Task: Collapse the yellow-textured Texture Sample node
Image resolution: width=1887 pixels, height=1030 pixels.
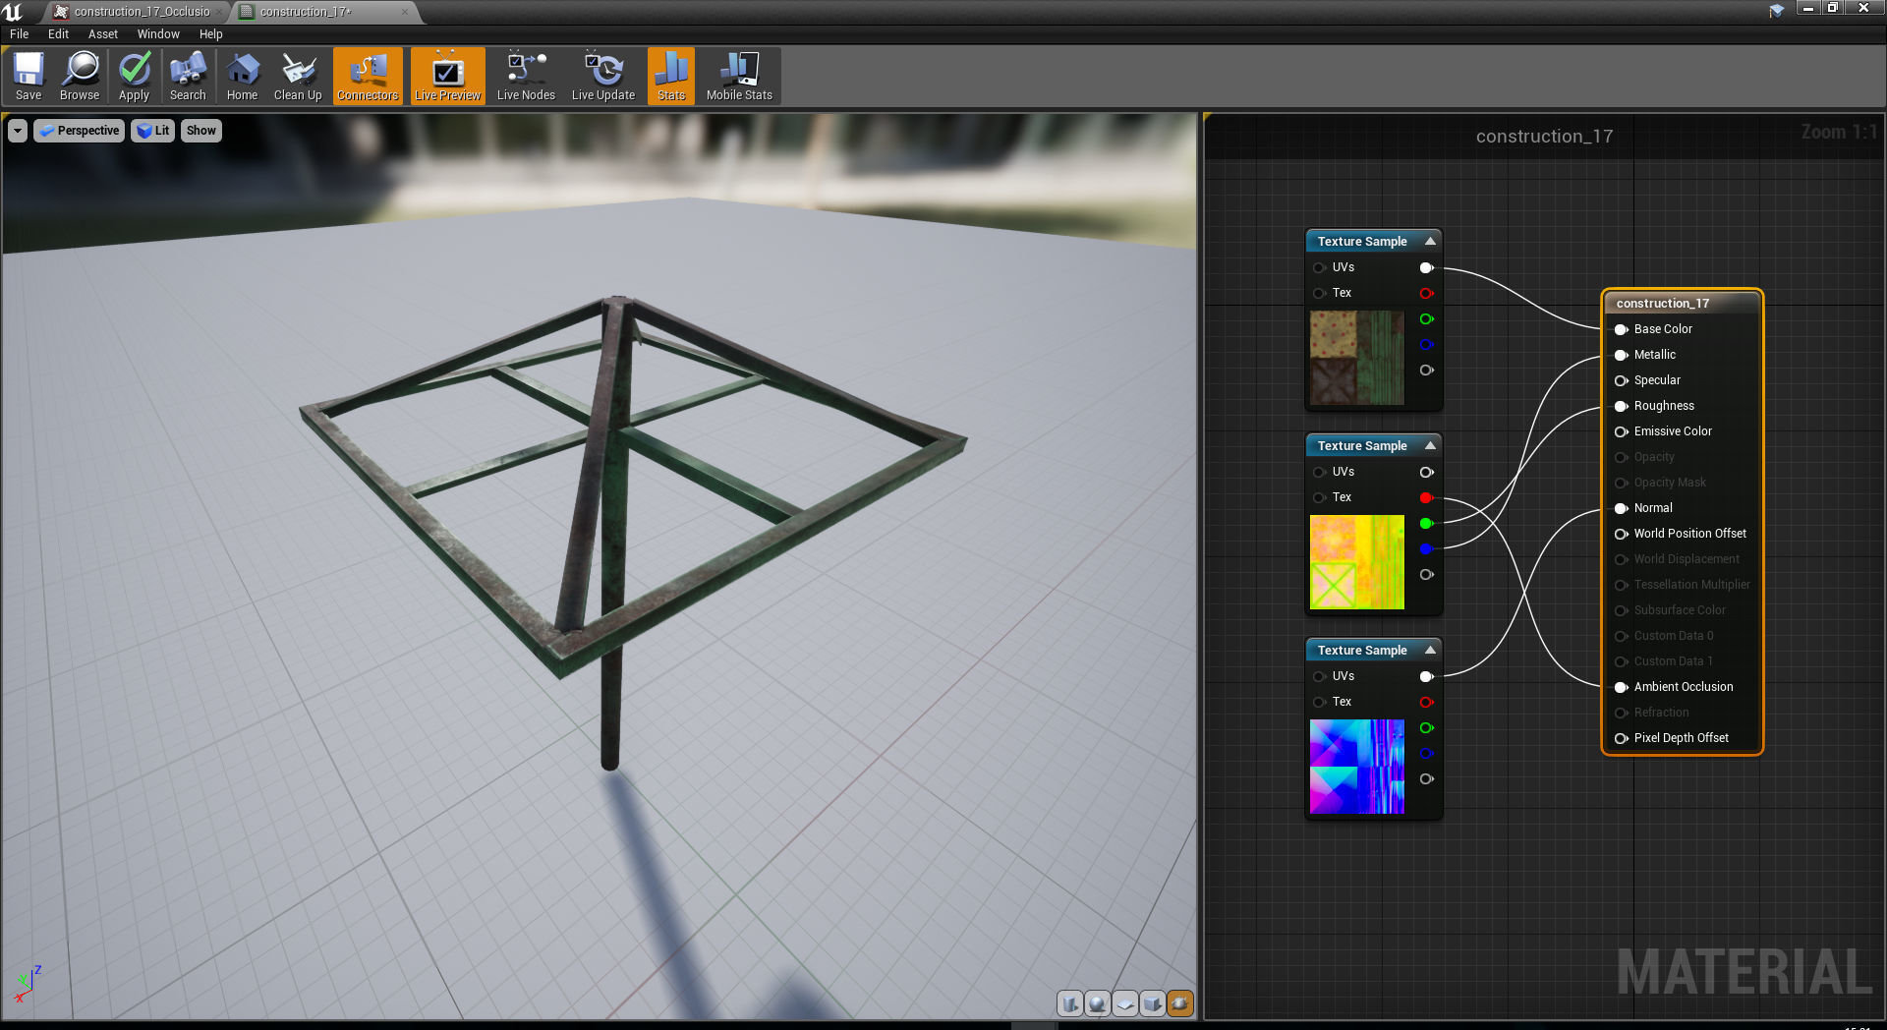Action: (x=1430, y=445)
